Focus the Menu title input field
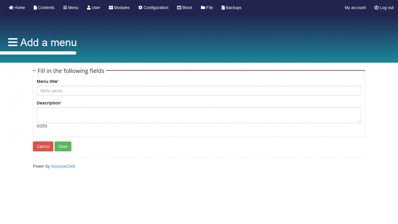 [x=199, y=91]
